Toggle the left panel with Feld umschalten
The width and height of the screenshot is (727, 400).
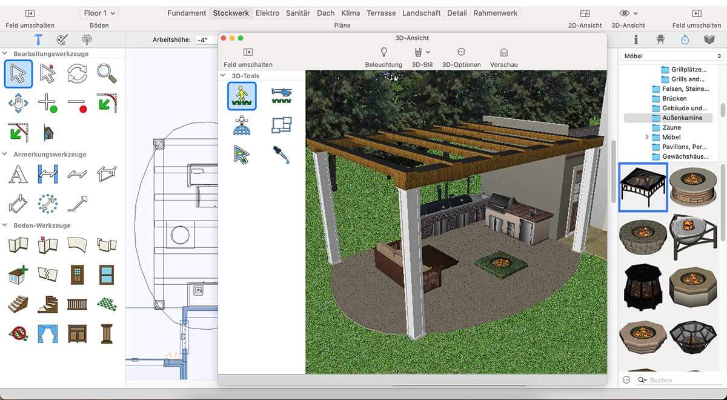30,13
